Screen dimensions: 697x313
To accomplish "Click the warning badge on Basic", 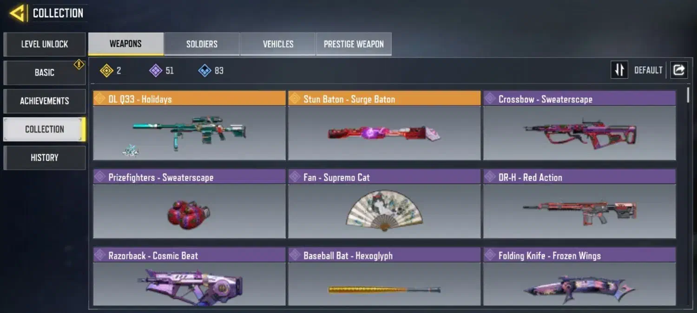I will coord(79,64).
